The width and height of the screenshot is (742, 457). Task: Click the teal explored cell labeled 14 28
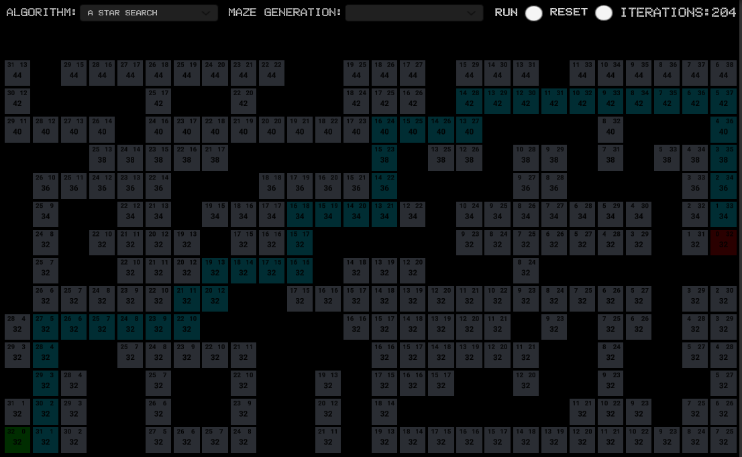469,101
